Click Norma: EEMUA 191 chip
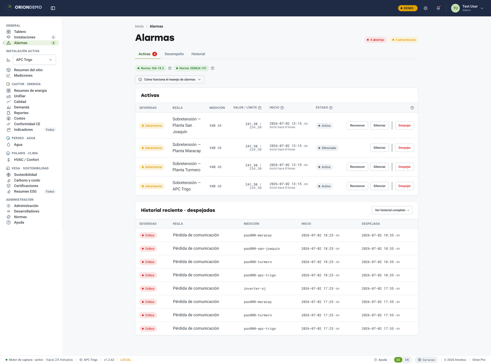This screenshot has height=364, width=491. click(x=191, y=68)
